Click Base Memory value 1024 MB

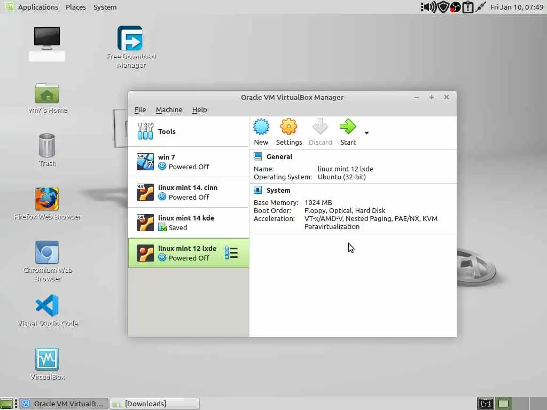pyautogui.click(x=318, y=202)
